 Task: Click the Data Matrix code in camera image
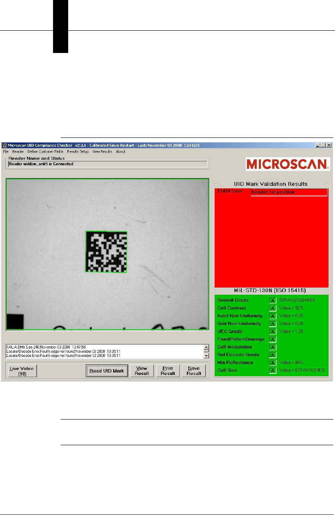point(106,251)
